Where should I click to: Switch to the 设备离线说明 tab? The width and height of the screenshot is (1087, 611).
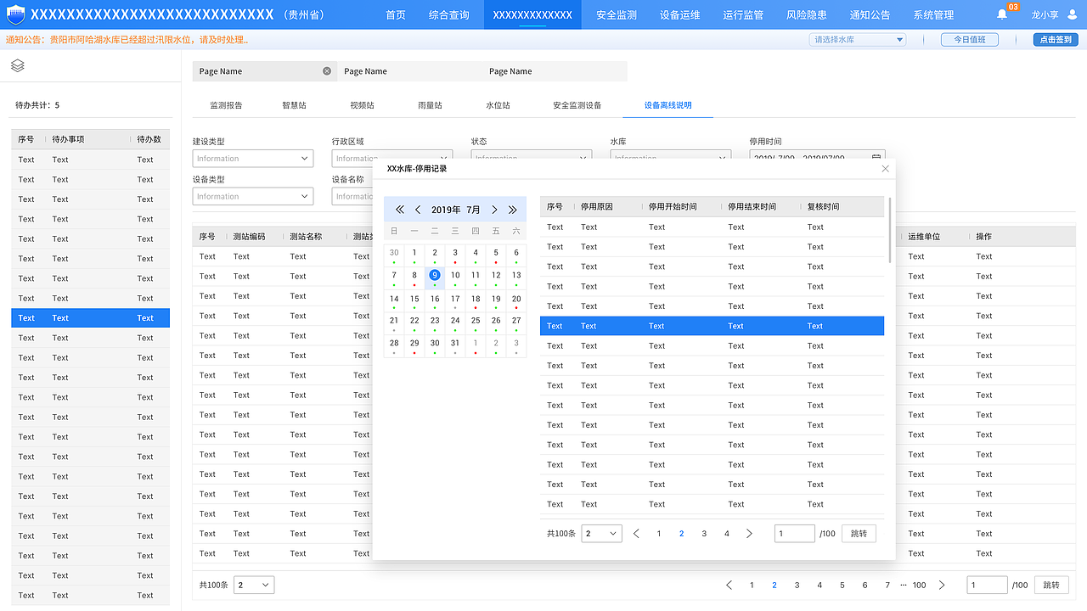point(667,105)
